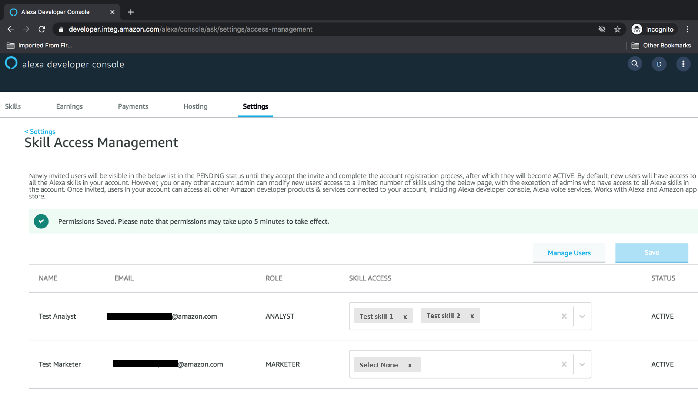
Task: Open Chrome's three-dot browser menu
Action: click(687, 29)
